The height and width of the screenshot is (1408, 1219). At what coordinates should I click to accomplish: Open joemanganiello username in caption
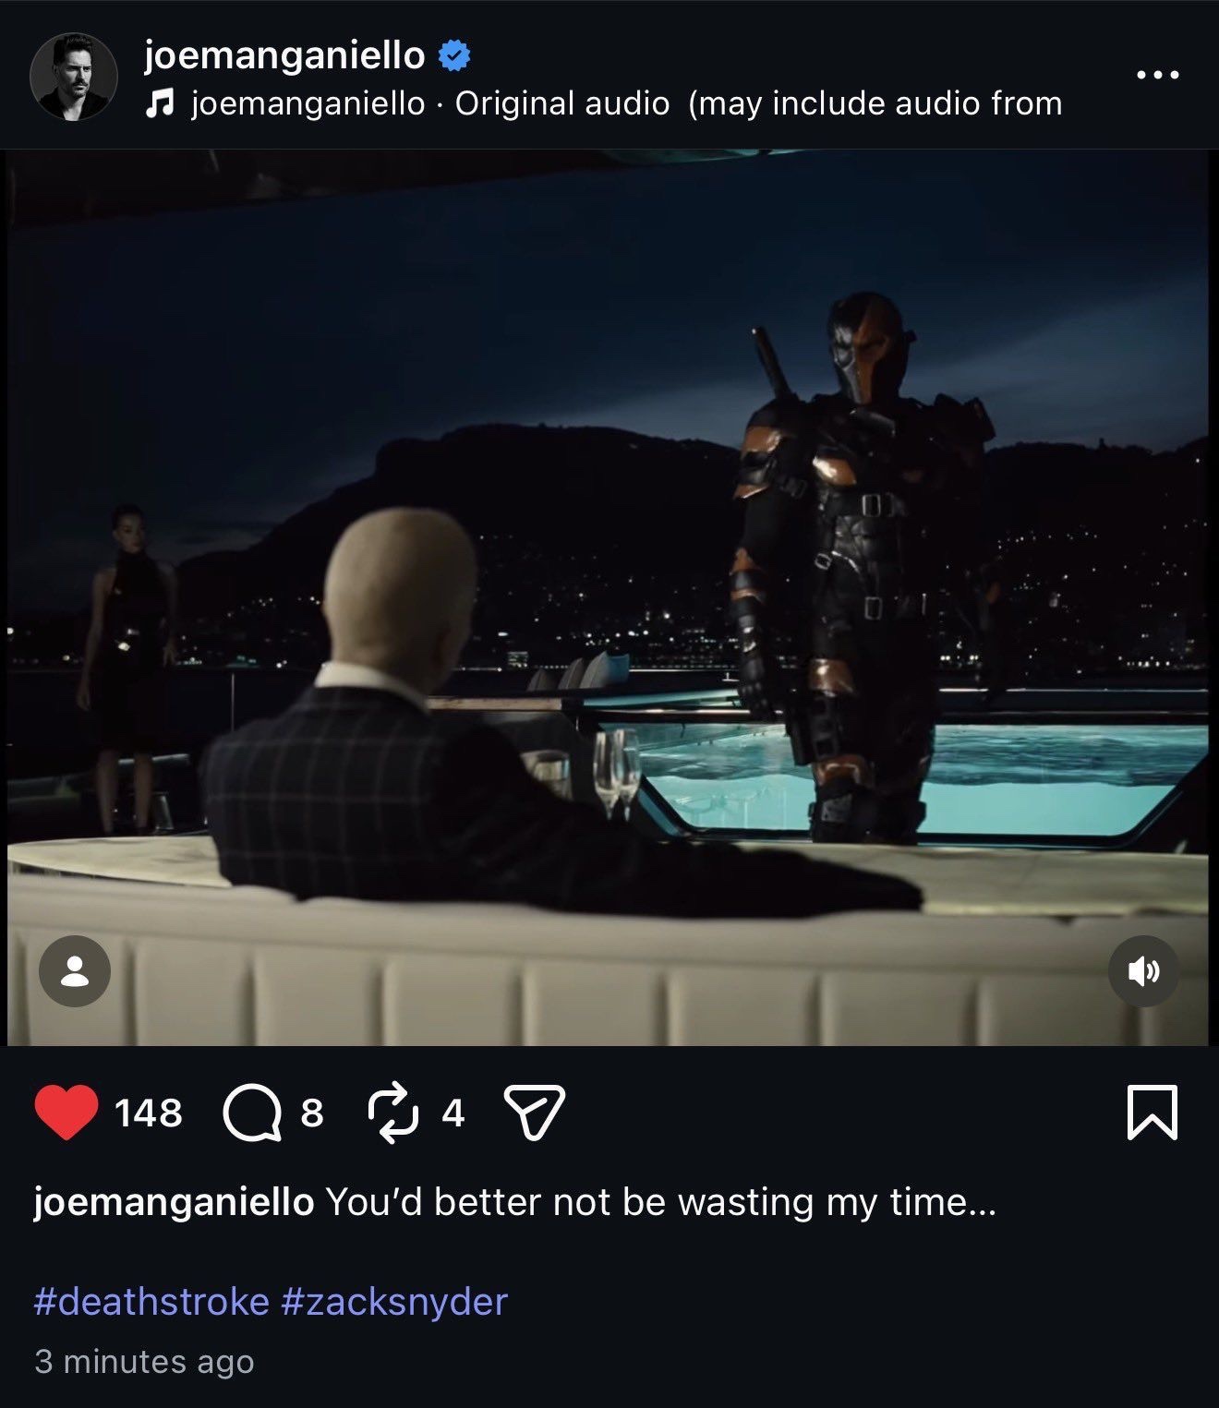tap(174, 1202)
